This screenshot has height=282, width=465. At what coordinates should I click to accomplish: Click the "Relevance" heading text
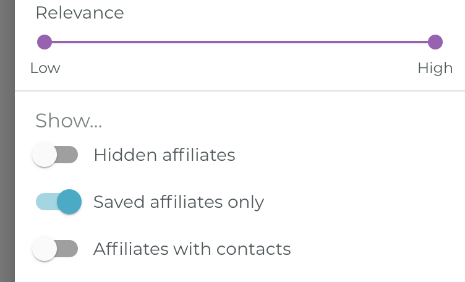point(80,13)
